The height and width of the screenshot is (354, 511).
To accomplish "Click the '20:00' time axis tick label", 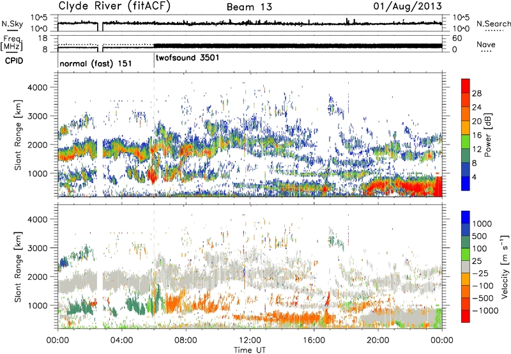I will pyautogui.click(x=378, y=341).
